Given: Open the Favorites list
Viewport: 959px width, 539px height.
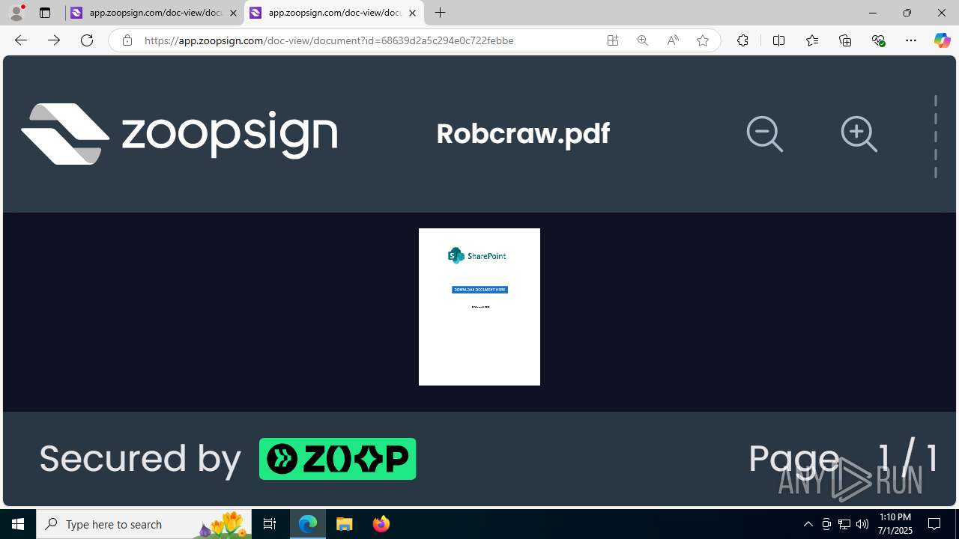Looking at the screenshot, I should pos(812,40).
